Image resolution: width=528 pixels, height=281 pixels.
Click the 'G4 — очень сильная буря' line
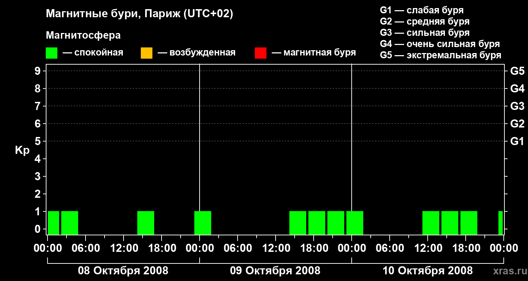point(440,44)
